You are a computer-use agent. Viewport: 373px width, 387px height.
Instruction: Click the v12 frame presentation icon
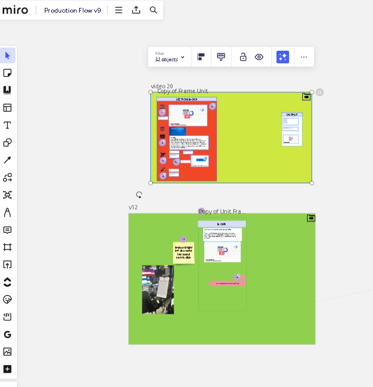pos(311,218)
